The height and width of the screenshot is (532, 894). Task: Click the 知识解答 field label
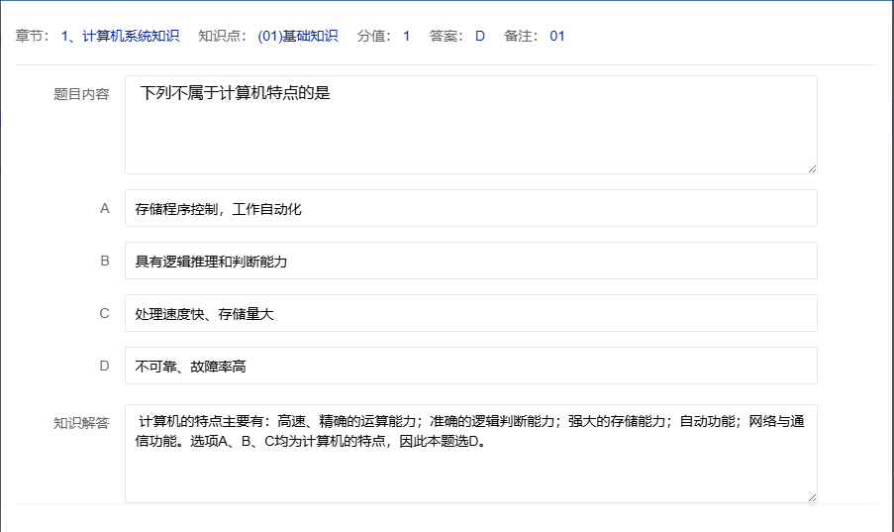coord(81,423)
